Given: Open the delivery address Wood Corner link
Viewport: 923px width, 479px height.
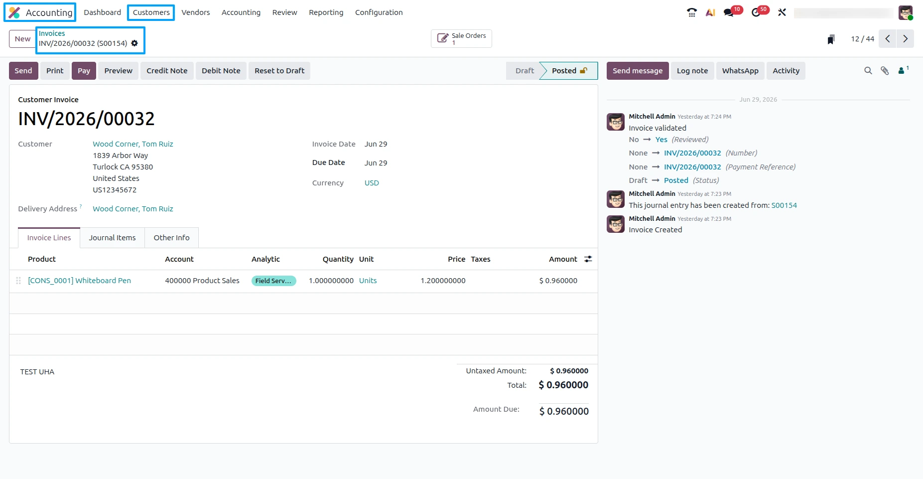Looking at the screenshot, I should 133,209.
